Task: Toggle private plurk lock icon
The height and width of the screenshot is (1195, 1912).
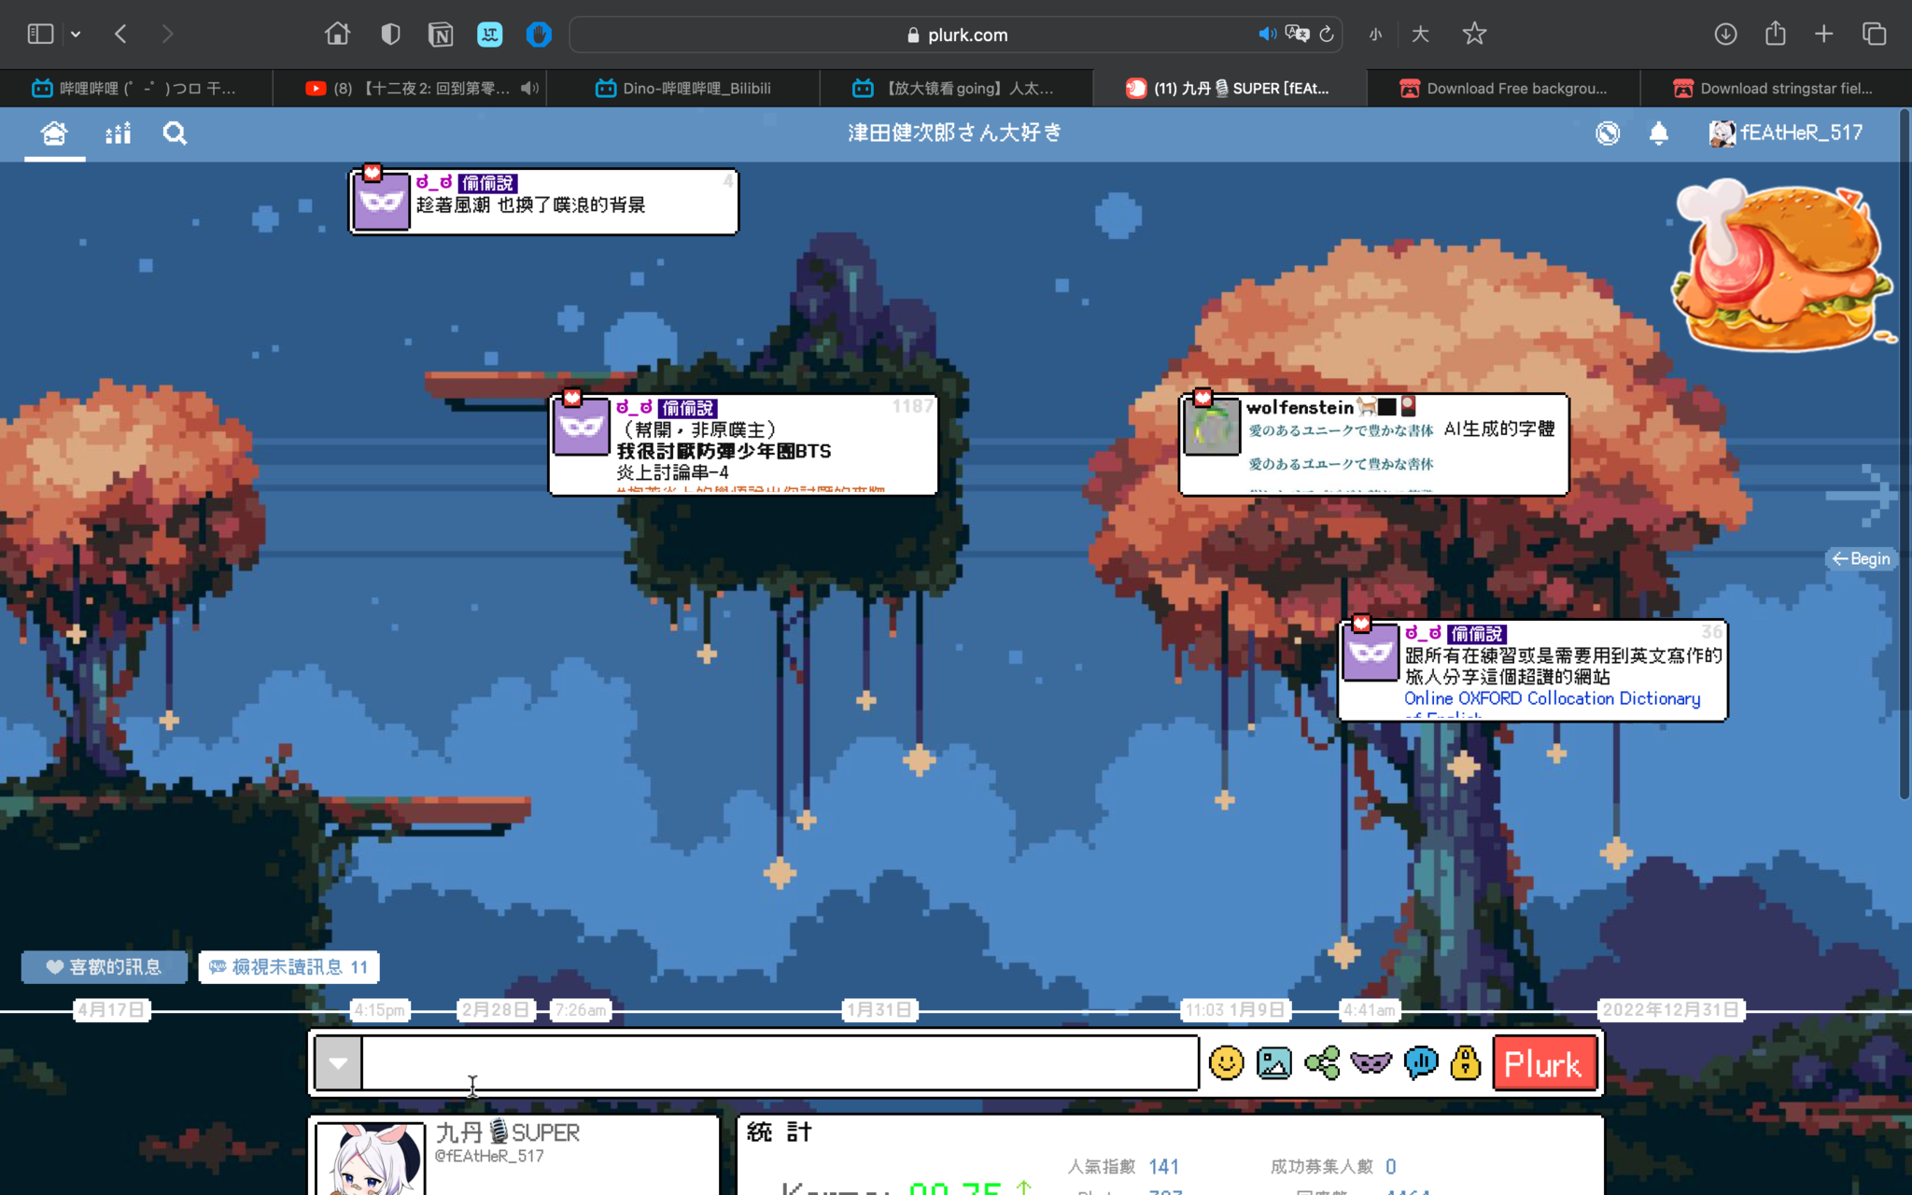Action: pos(1466,1062)
